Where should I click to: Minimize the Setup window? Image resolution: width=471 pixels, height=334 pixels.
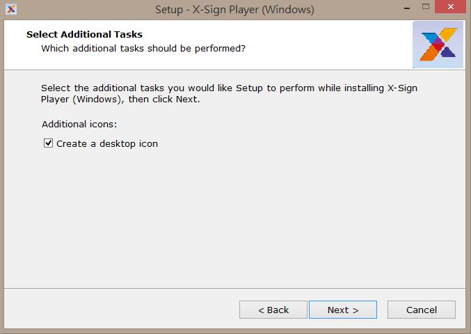[407, 8]
